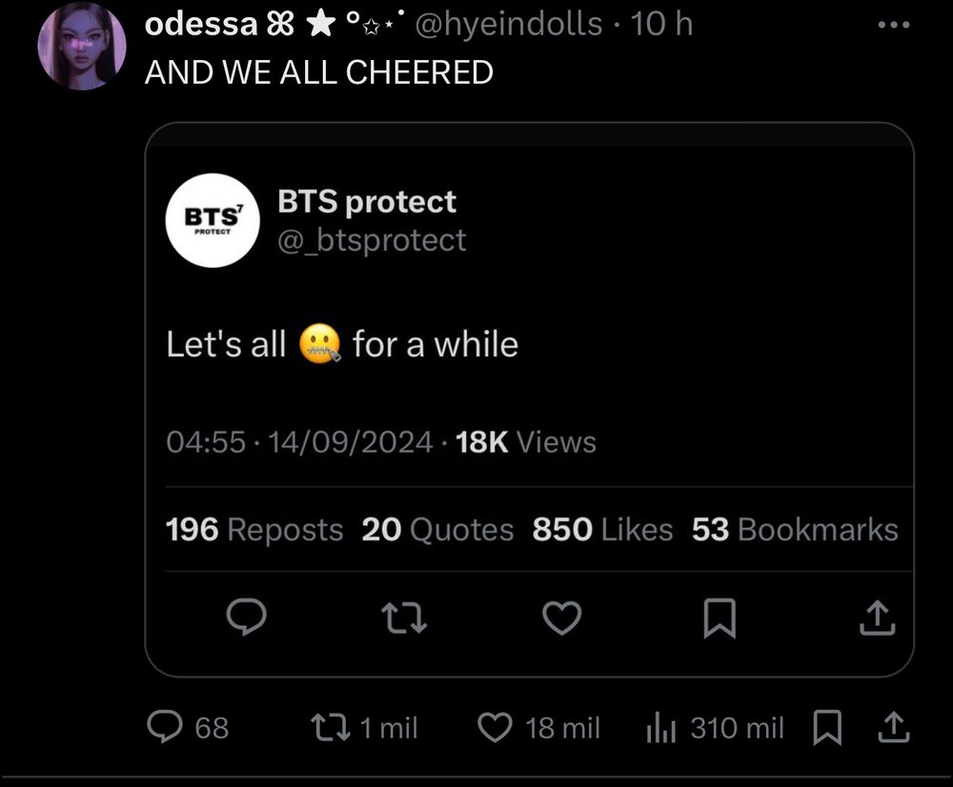This screenshot has width=953, height=787.
Task: Bookmark the outer tweet by odessa
Action: pyautogui.click(x=826, y=728)
